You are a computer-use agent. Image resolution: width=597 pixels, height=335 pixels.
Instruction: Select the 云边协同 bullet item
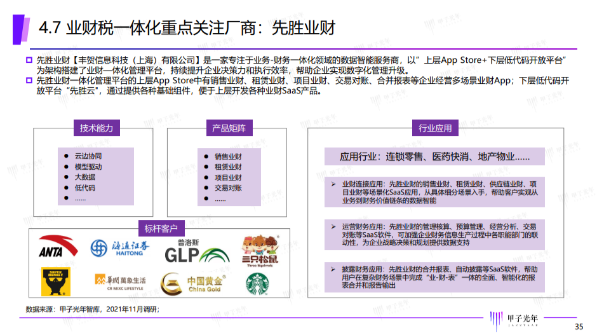(x=88, y=156)
